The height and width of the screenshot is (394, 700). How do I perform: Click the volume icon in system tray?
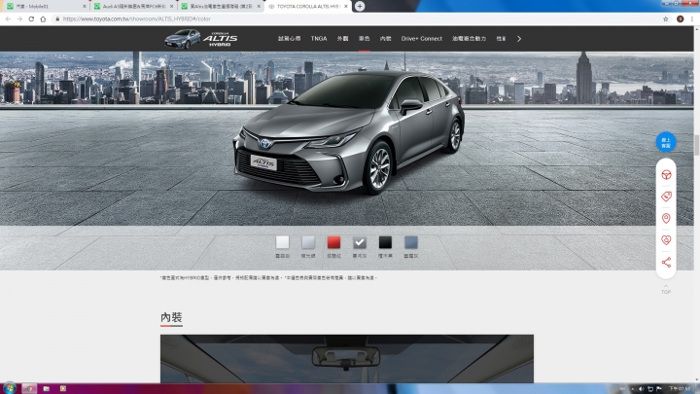coord(641,389)
